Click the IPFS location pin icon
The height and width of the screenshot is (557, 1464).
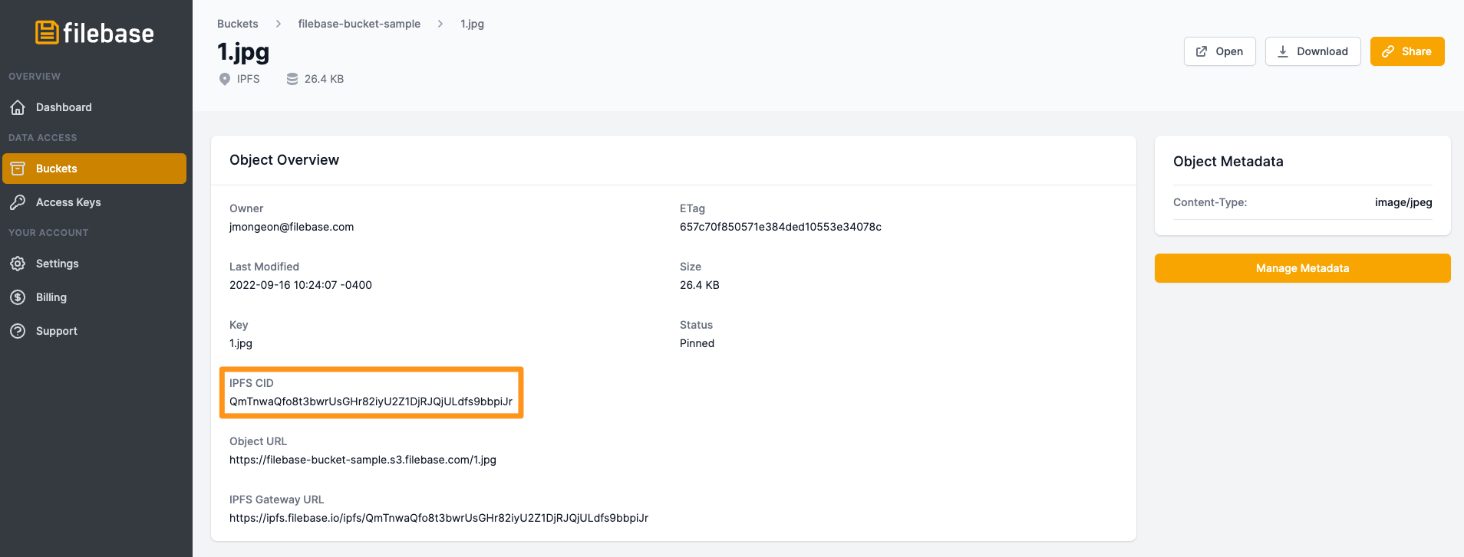pyautogui.click(x=225, y=79)
